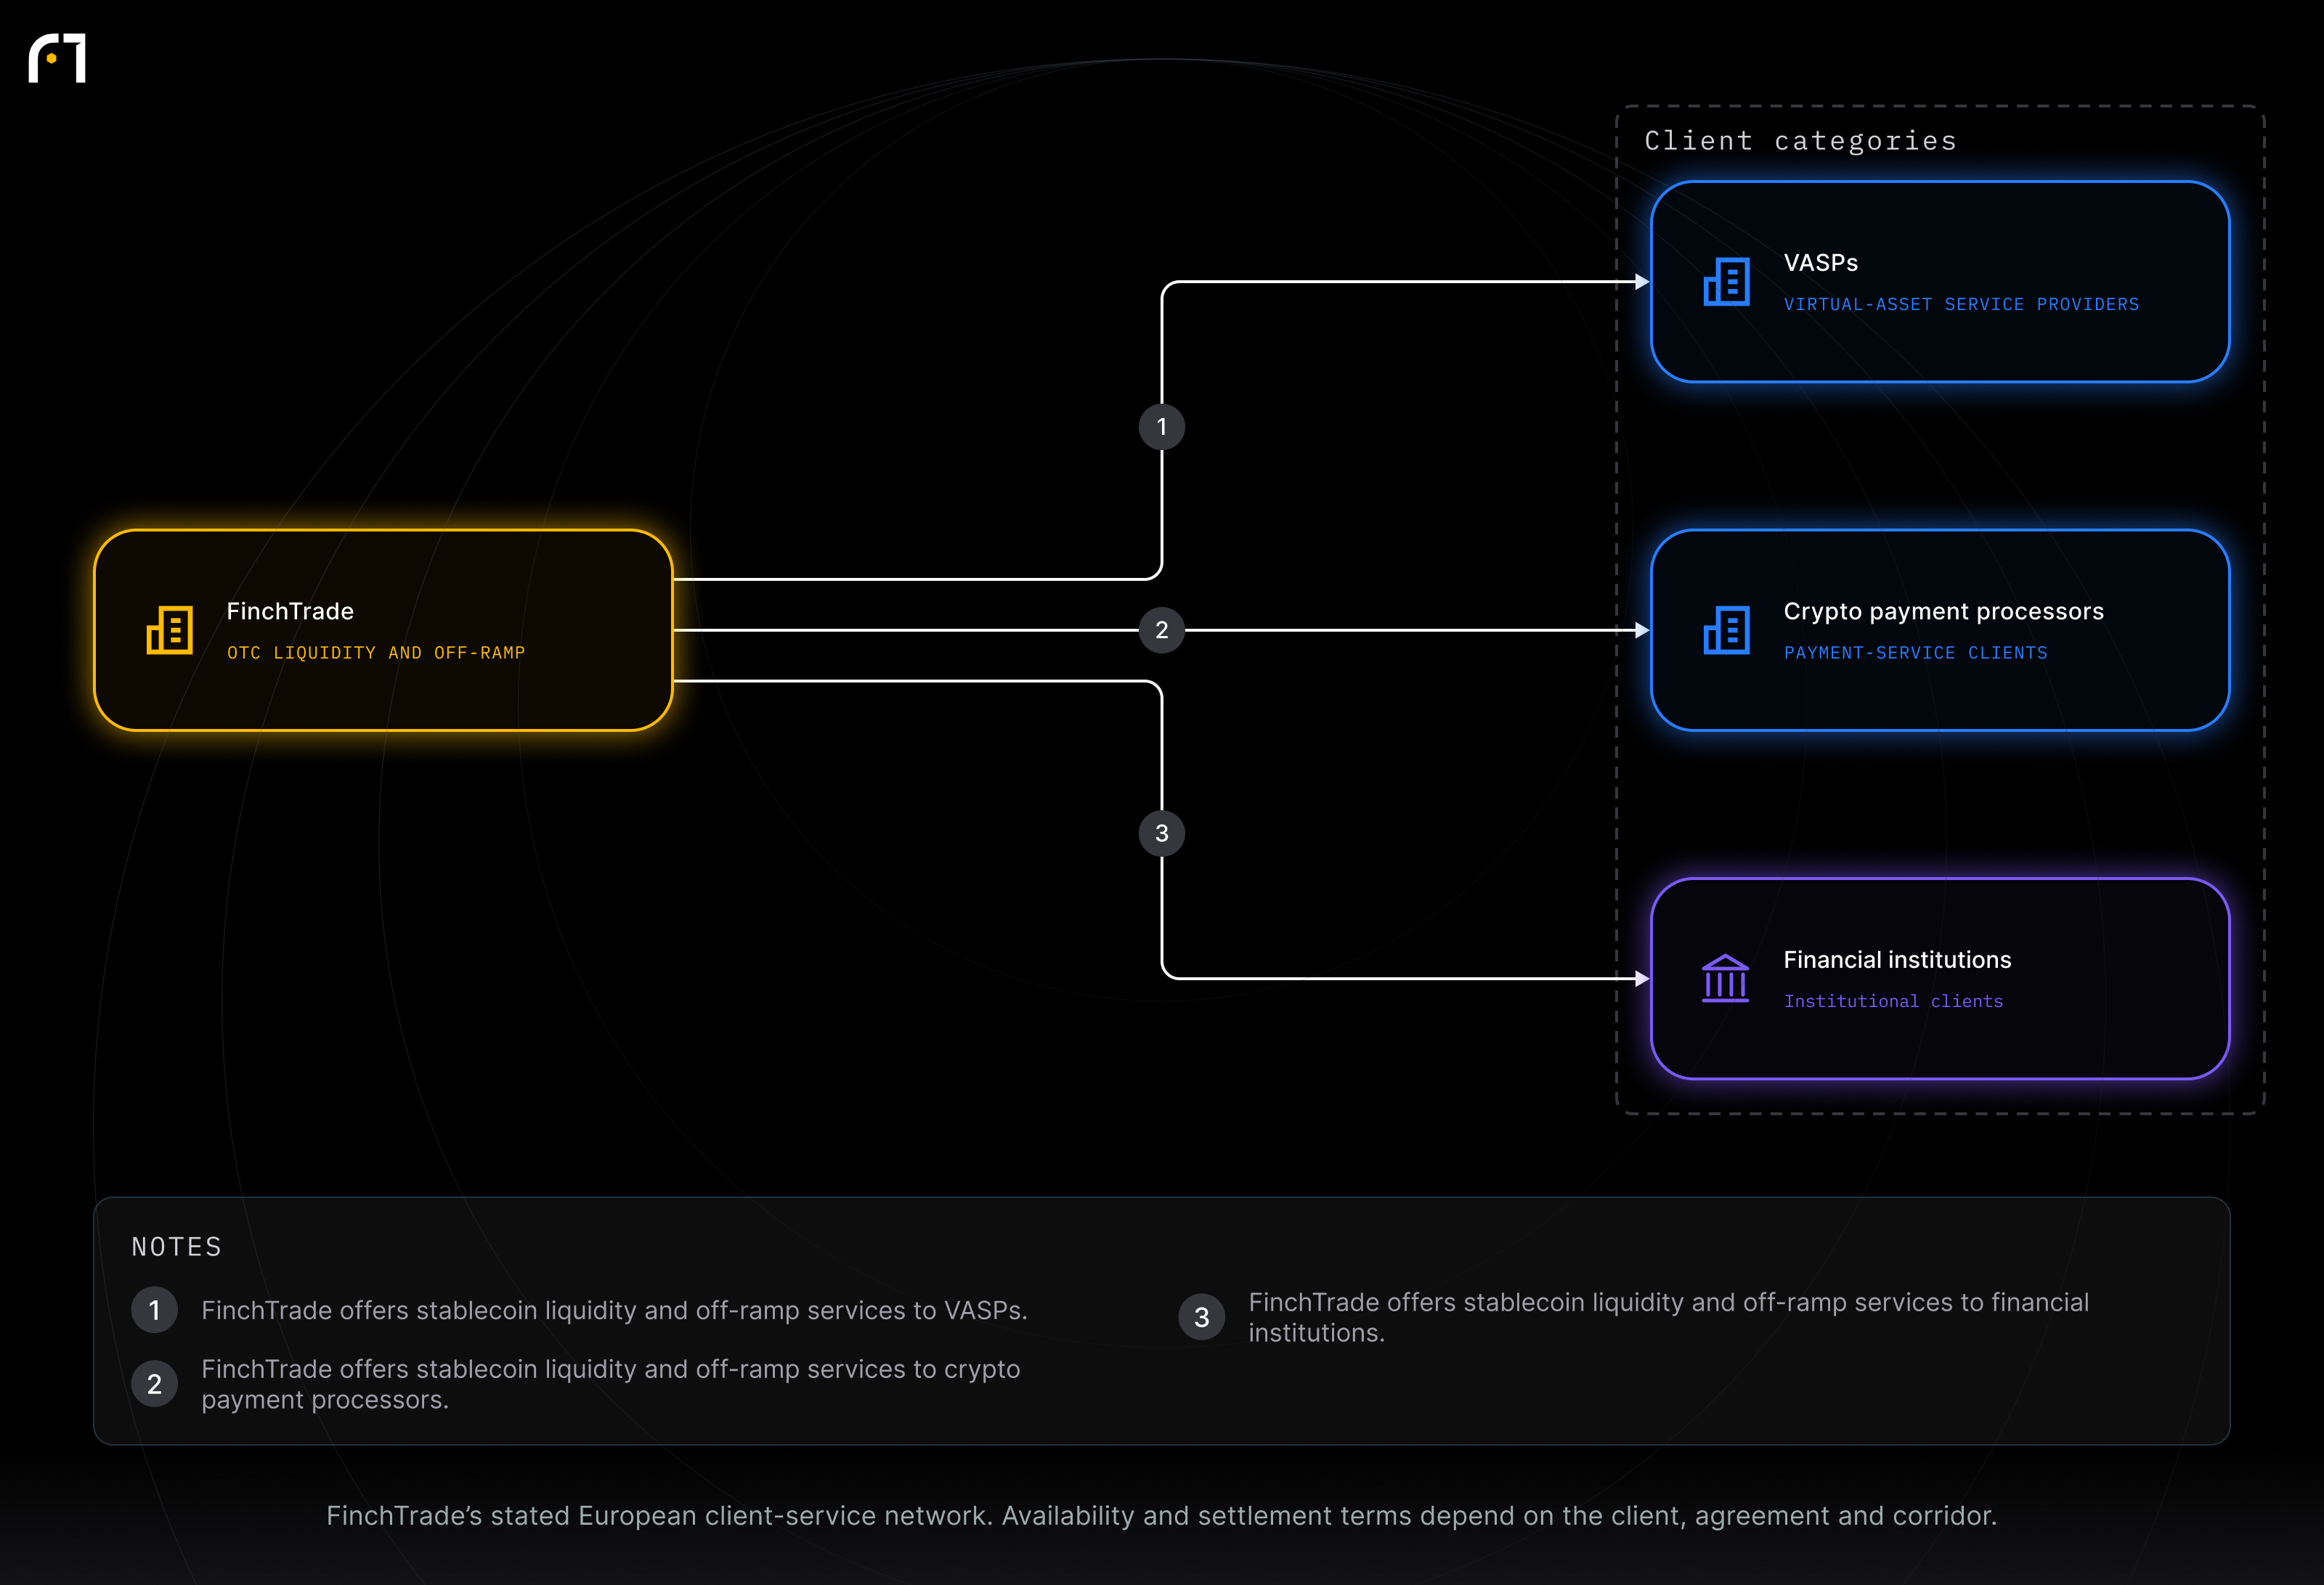The image size is (2324, 1585).
Task: Click the NOTES heading
Action: (177, 1247)
